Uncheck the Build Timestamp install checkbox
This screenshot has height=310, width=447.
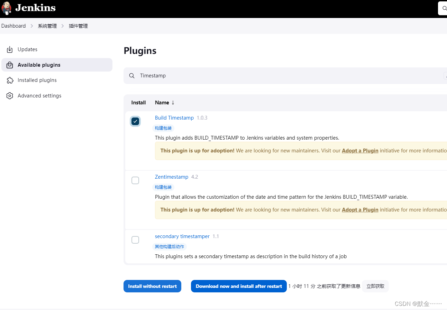[x=135, y=121]
